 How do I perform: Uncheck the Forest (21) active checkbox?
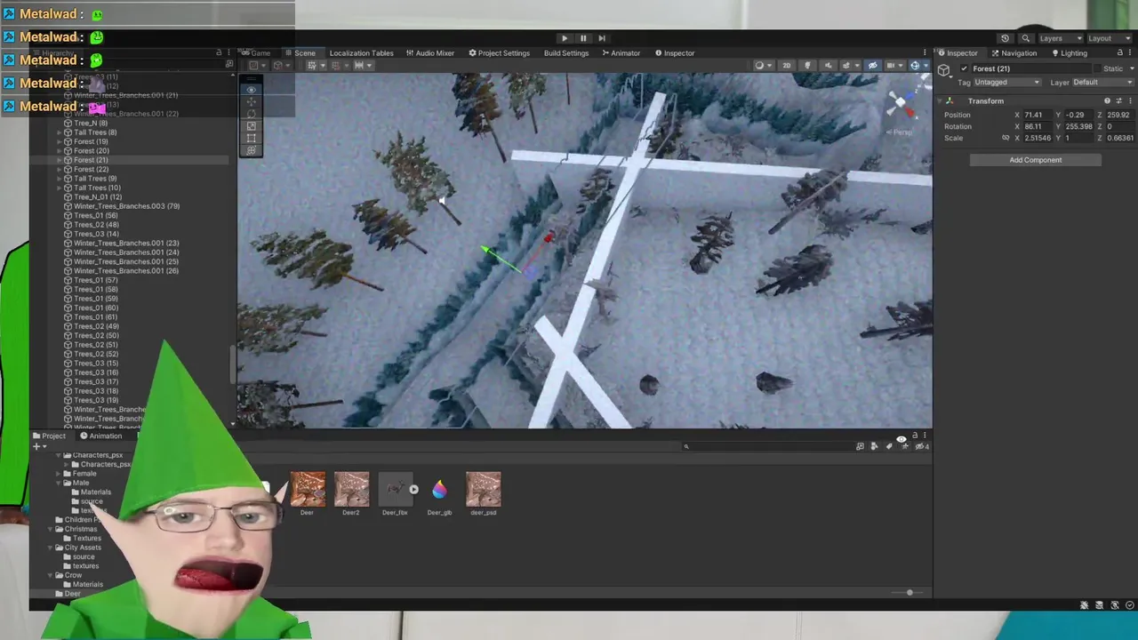[964, 68]
